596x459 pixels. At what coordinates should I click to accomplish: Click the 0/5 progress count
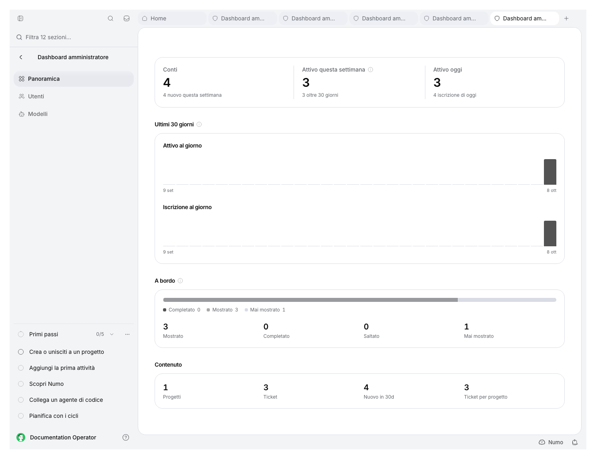tap(100, 334)
